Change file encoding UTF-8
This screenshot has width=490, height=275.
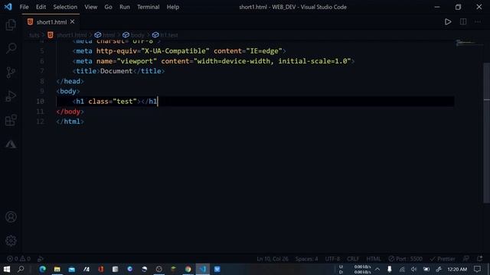pos(332,259)
